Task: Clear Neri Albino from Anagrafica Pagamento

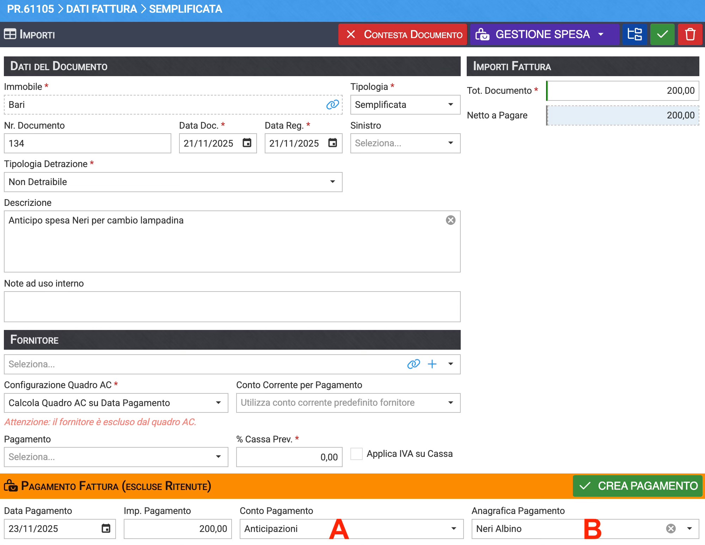Action: [x=671, y=528]
